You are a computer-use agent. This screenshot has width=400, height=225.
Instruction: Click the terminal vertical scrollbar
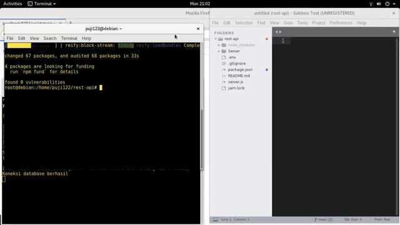[202, 139]
